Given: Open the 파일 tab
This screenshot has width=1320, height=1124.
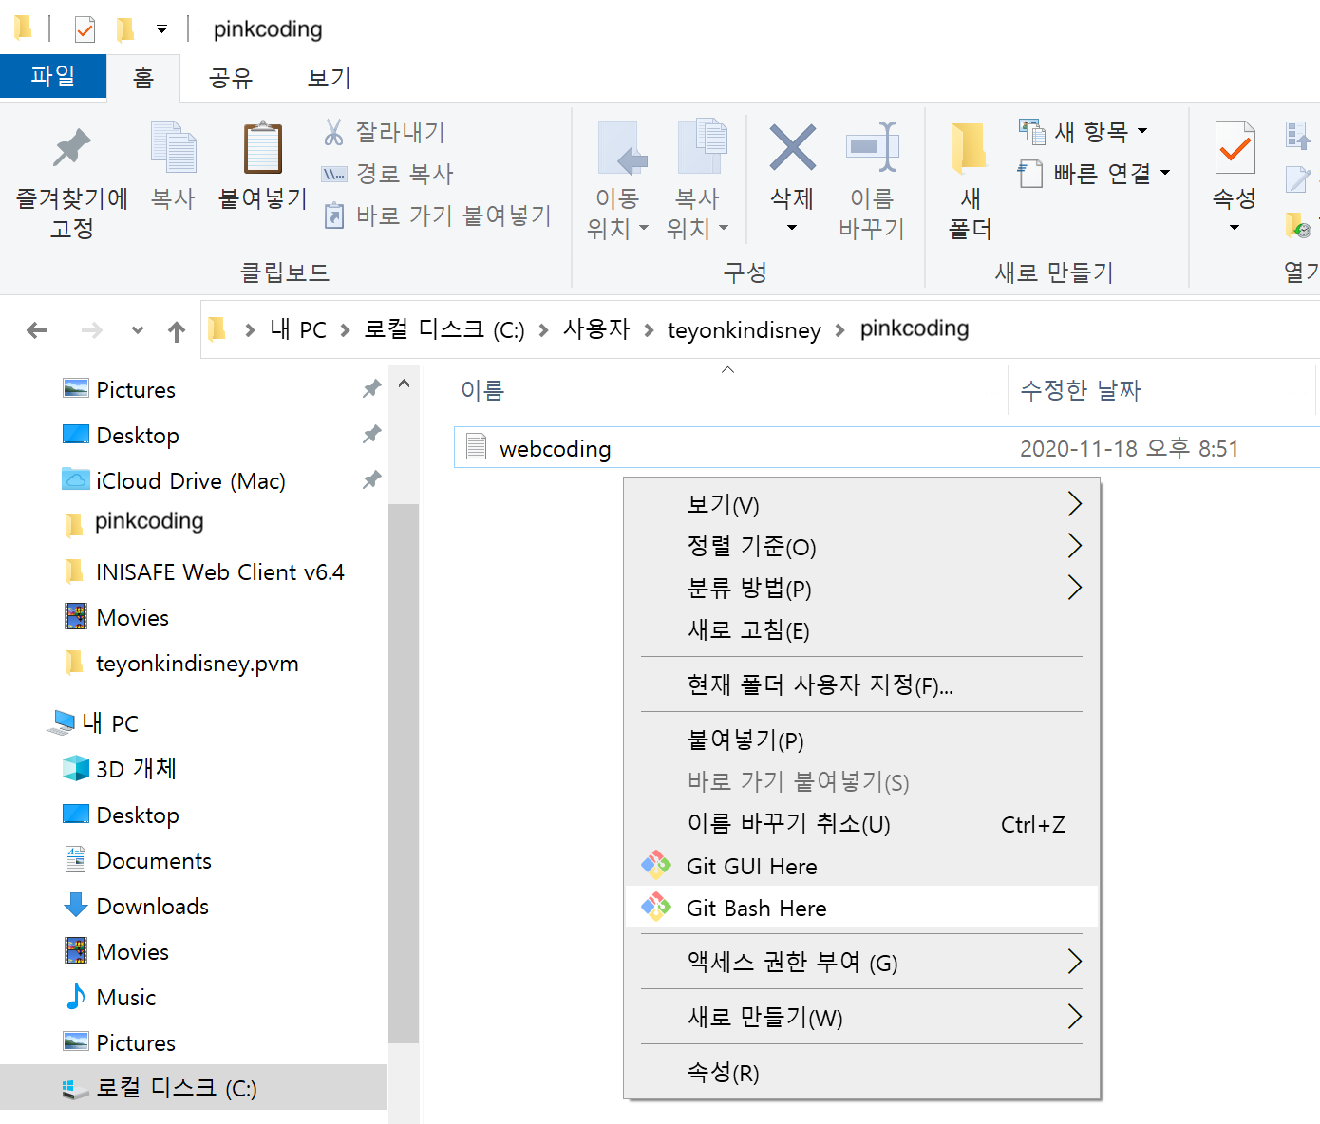Looking at the screenshot, I should tap(53, 76).
